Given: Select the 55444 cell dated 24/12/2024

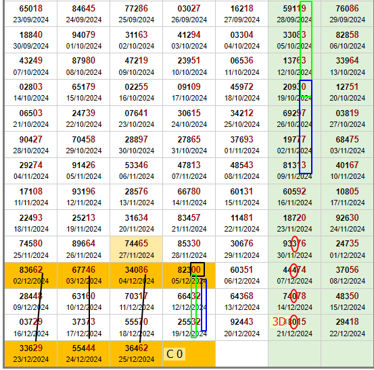Looking at the screenshot, I should (83, 354).
